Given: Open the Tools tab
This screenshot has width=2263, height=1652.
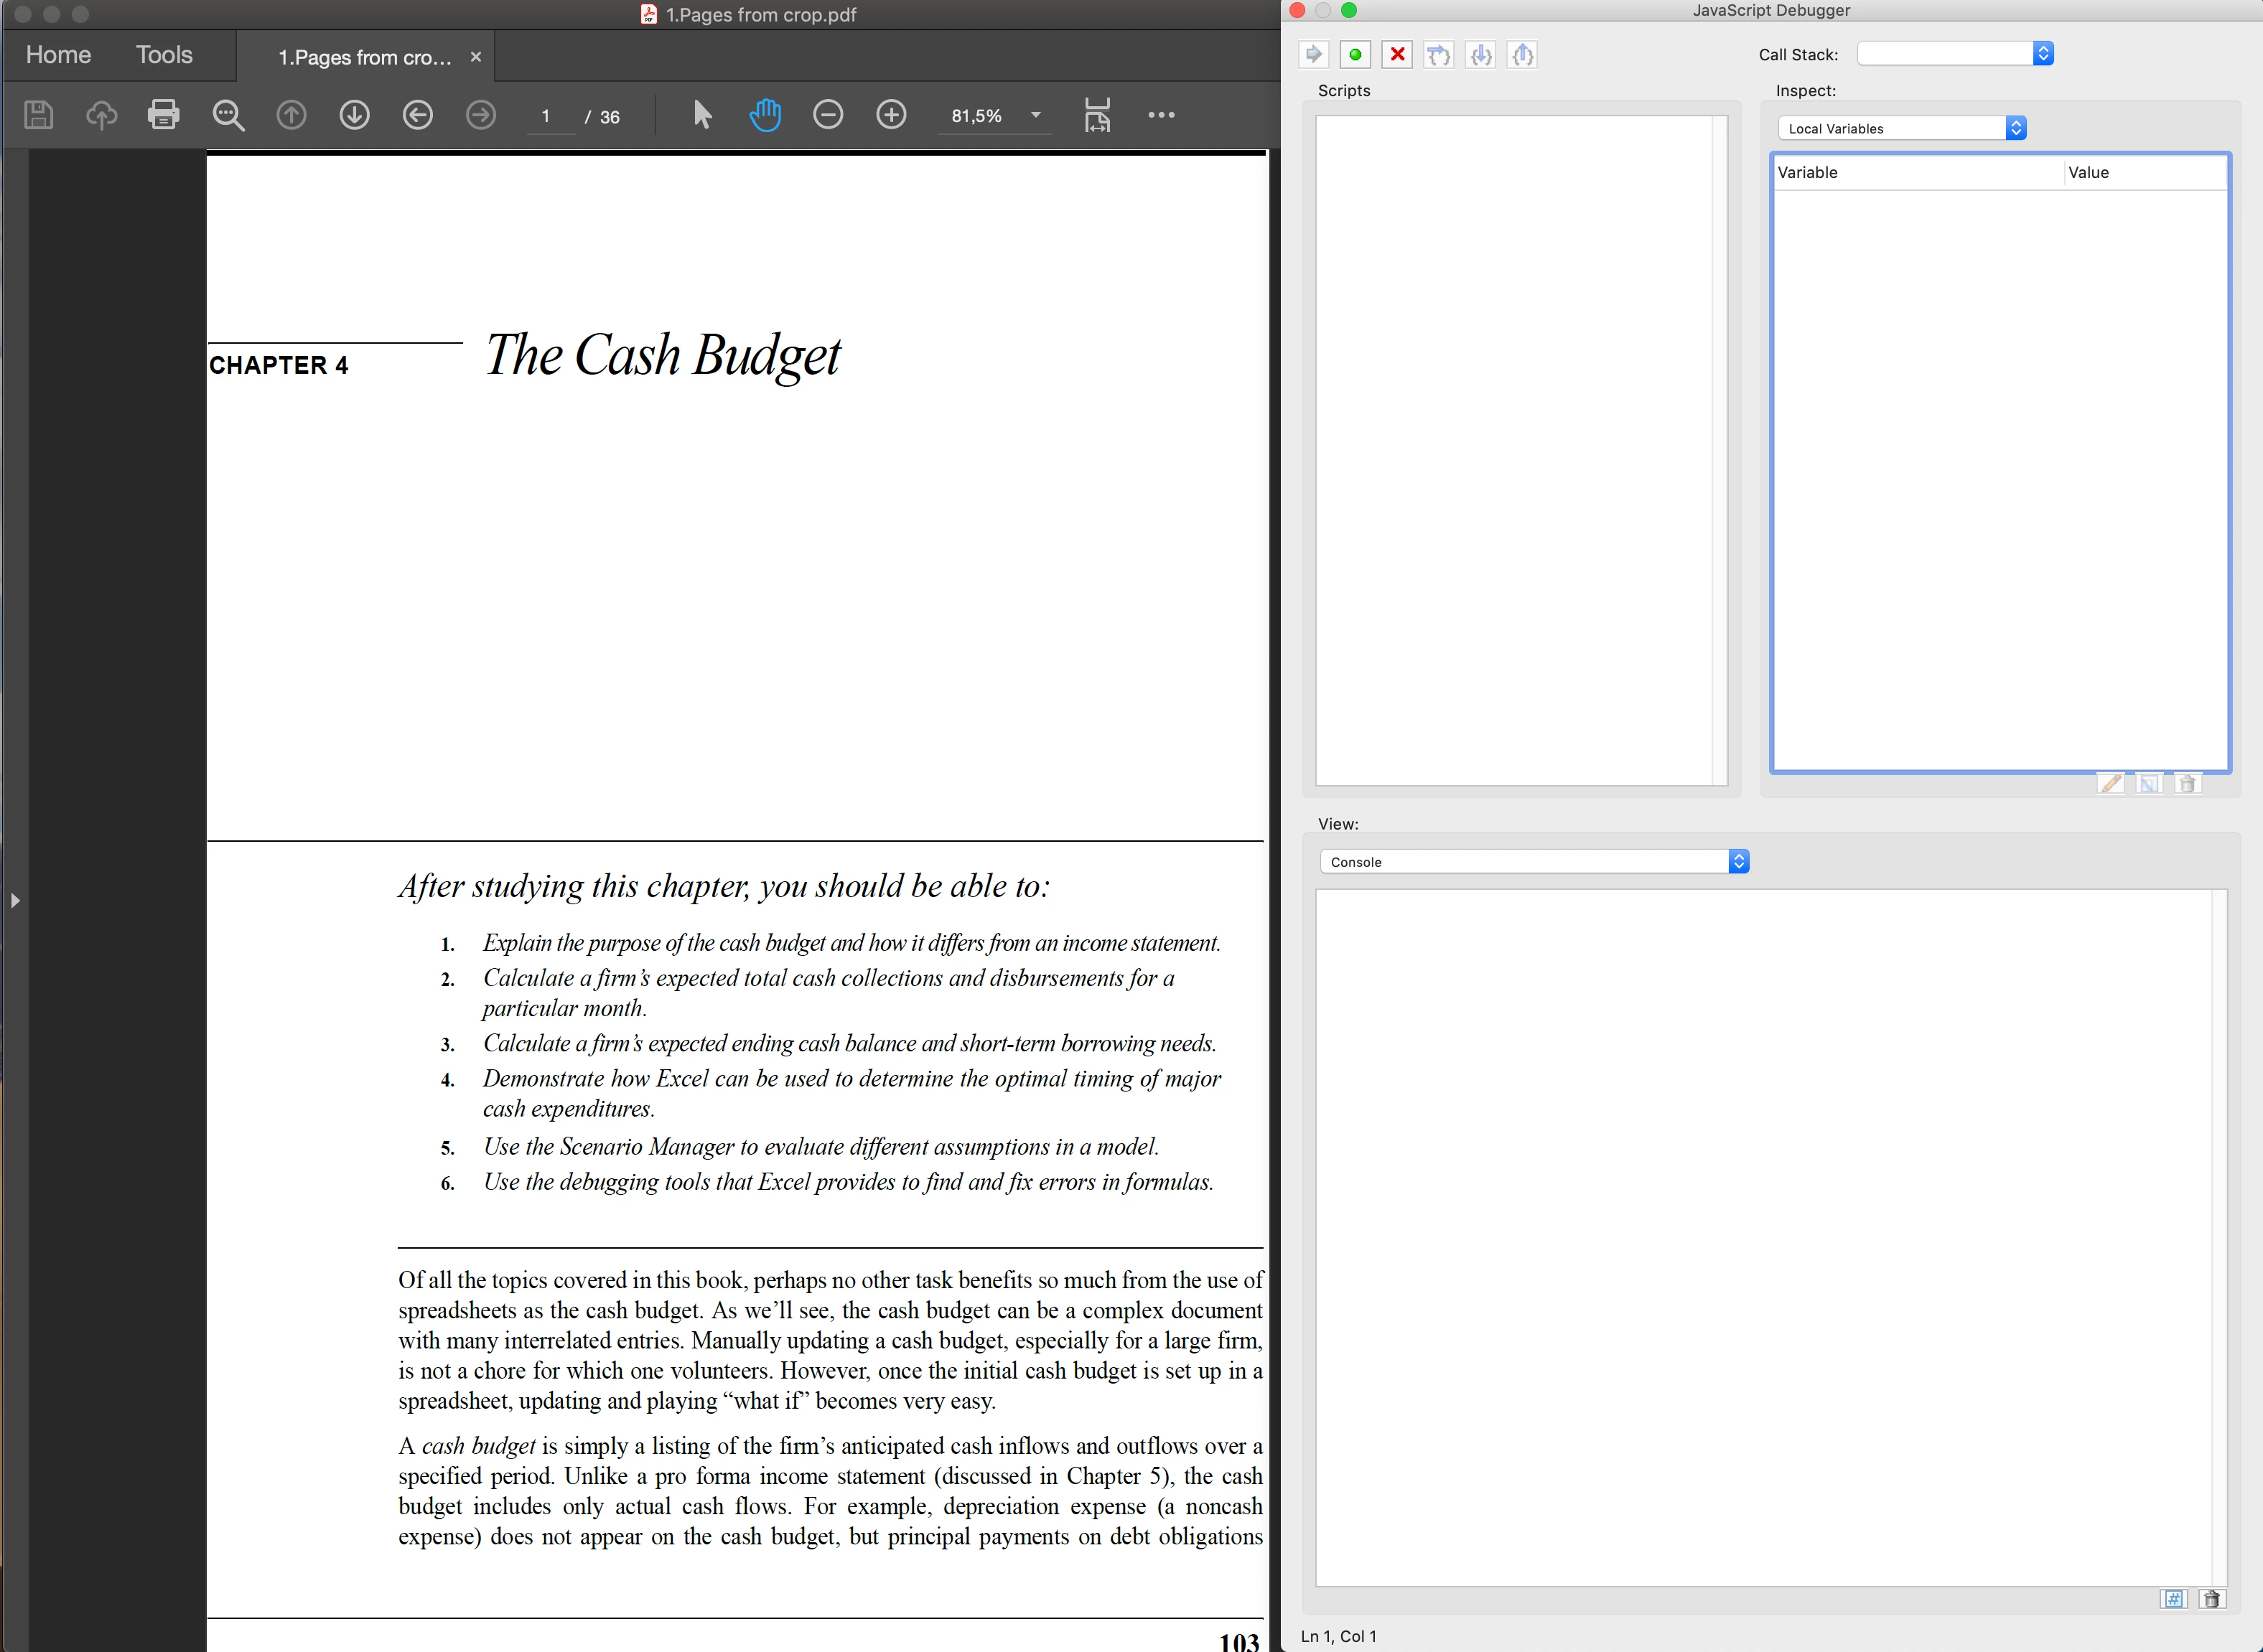Looking at the screenshot, I should coord(164,55).
